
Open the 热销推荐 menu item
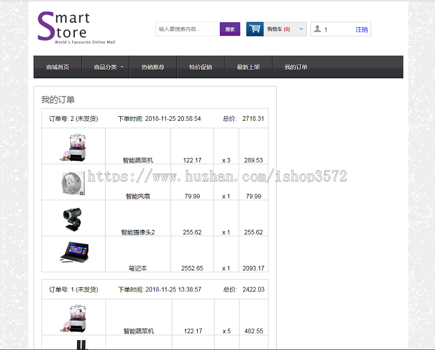click(153, 67)
